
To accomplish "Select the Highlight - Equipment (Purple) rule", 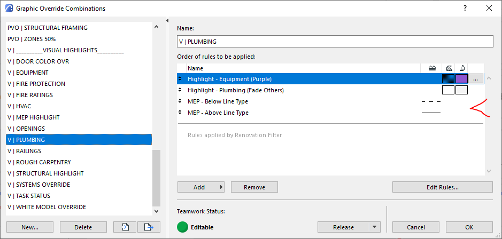I will tap(330, 79).
